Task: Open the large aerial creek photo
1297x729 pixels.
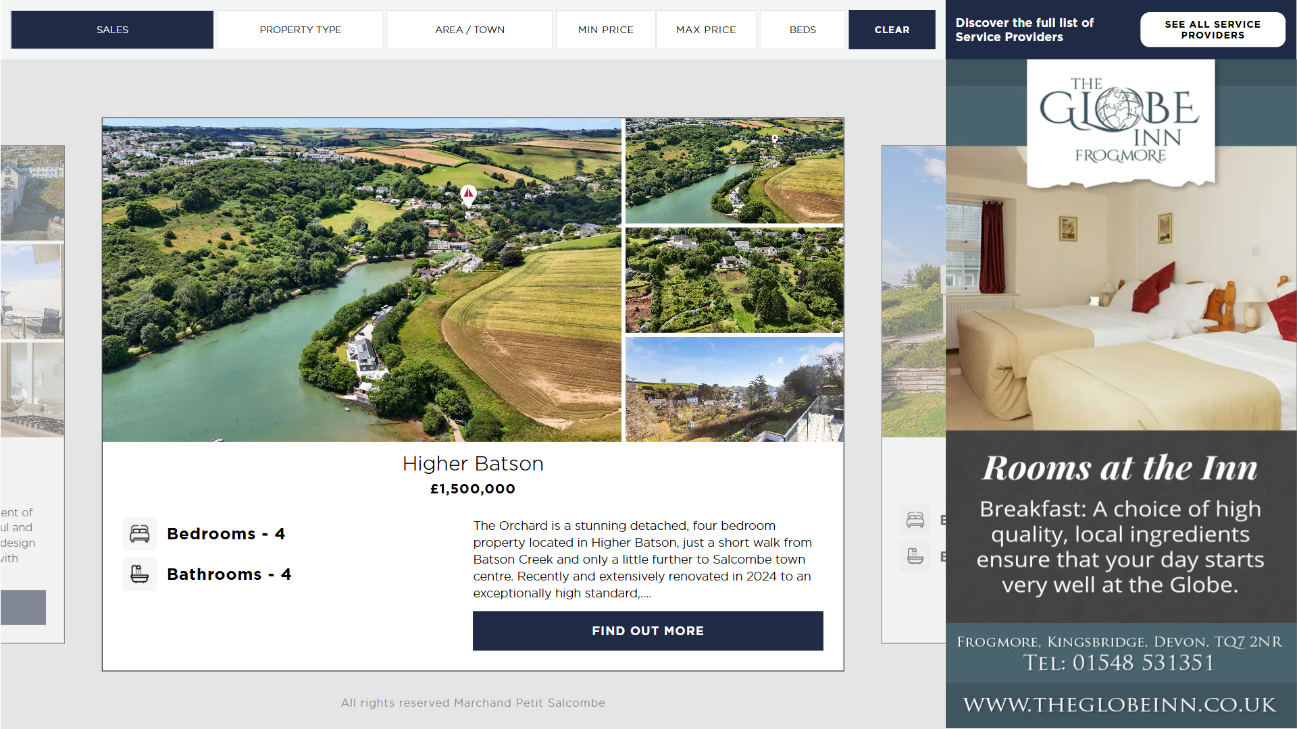Action: point(361,280)
